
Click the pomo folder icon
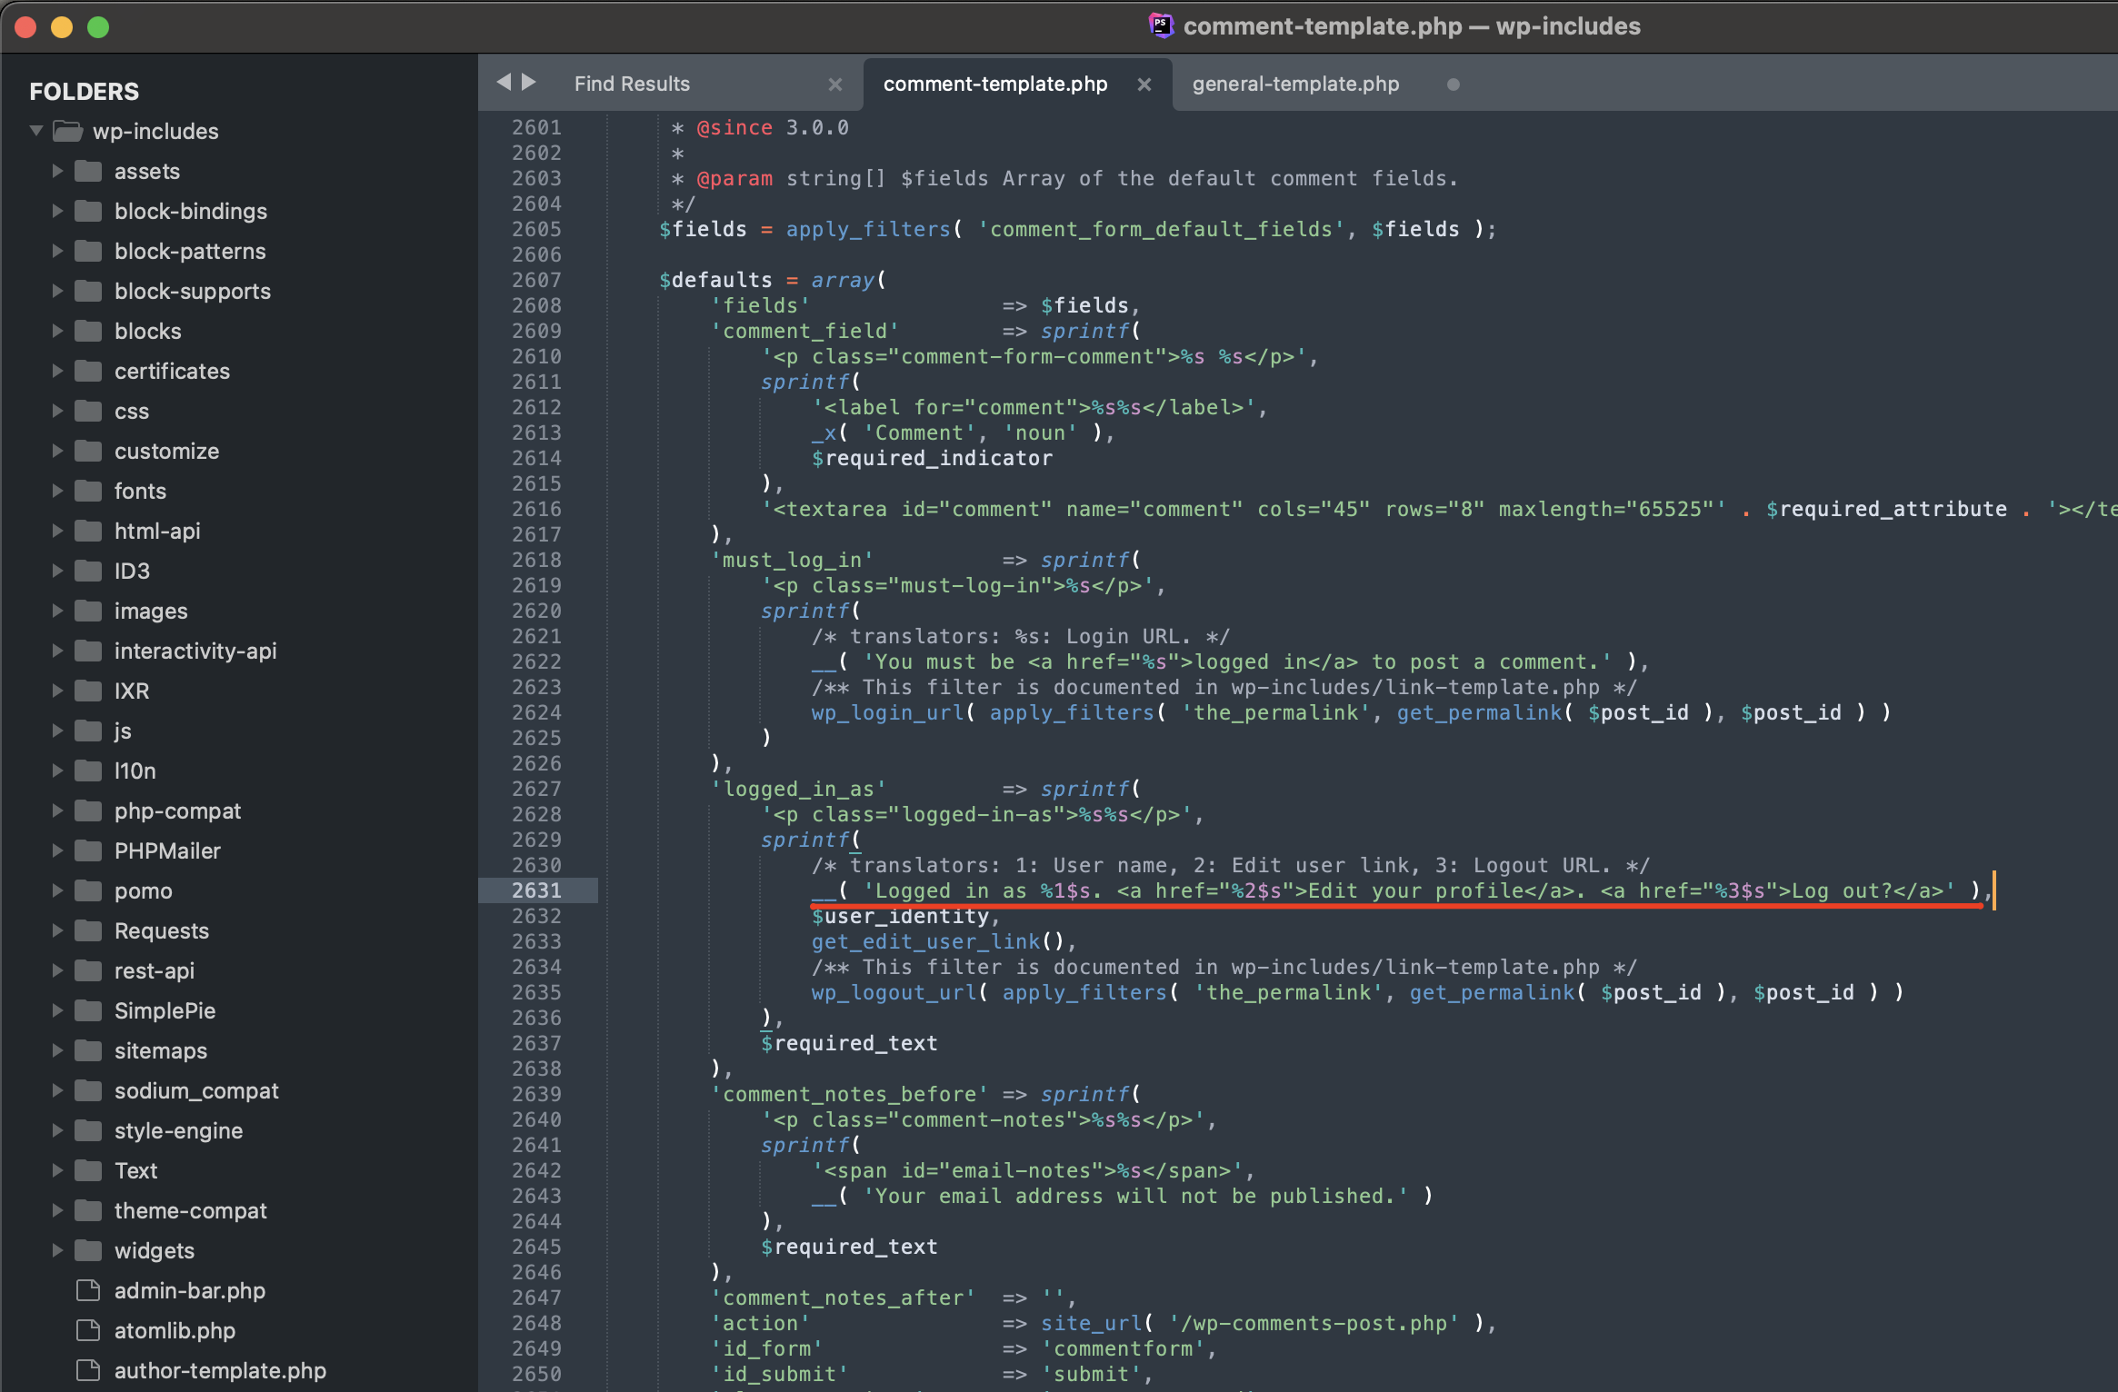(x=88, y=890)
